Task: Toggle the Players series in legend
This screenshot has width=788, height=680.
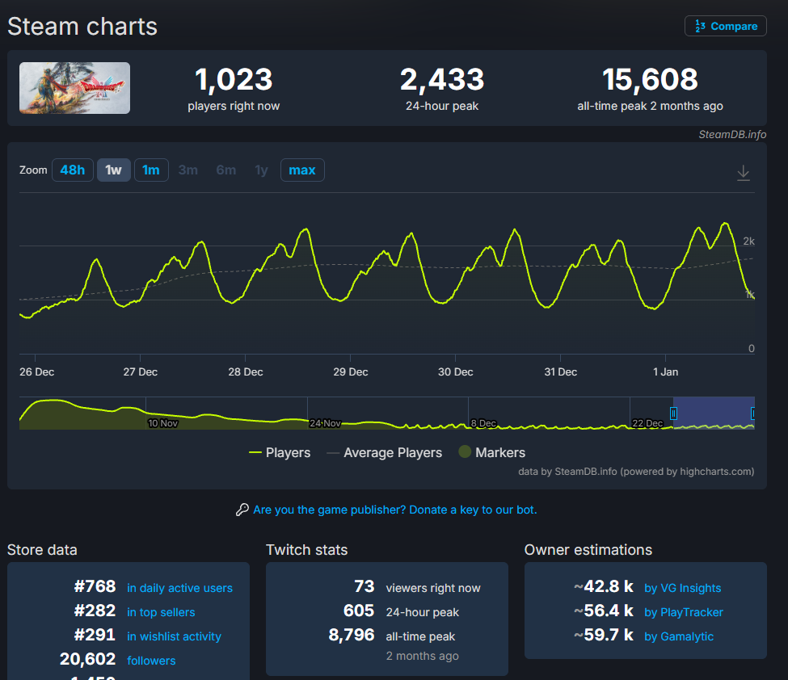Action: 280,452
